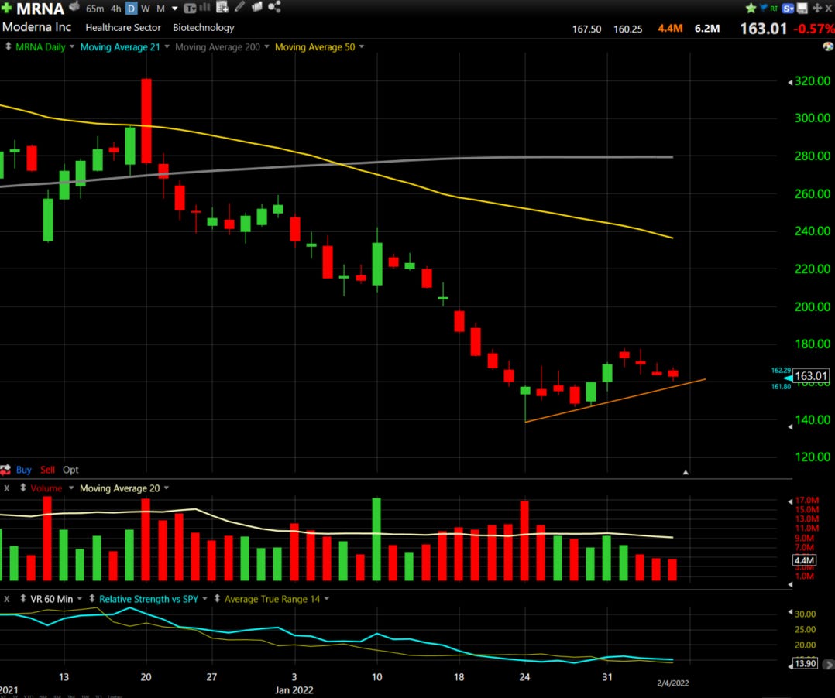The width and height of the screenshot is (835, 698).
Task: Click the 160.25 low value
Action: [628, 29]
